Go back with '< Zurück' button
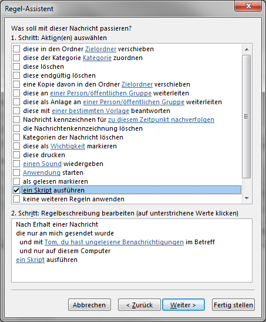 (139, 305)
